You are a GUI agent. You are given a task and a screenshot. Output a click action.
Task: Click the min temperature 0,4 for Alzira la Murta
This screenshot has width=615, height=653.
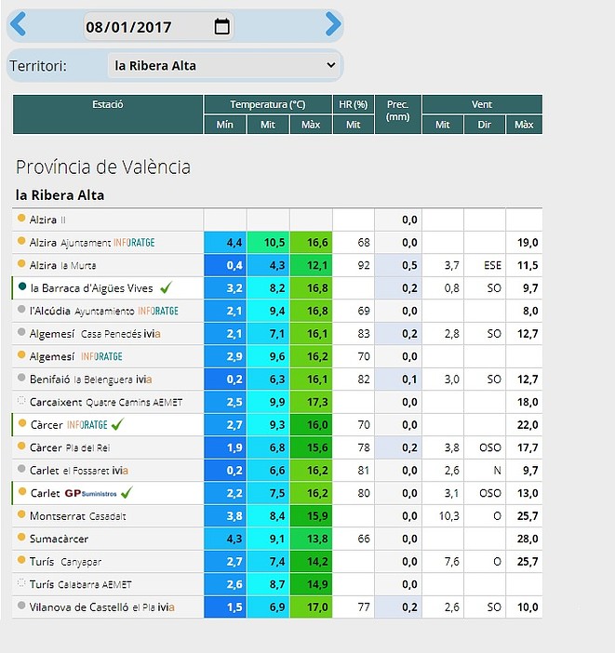point(225,265)
